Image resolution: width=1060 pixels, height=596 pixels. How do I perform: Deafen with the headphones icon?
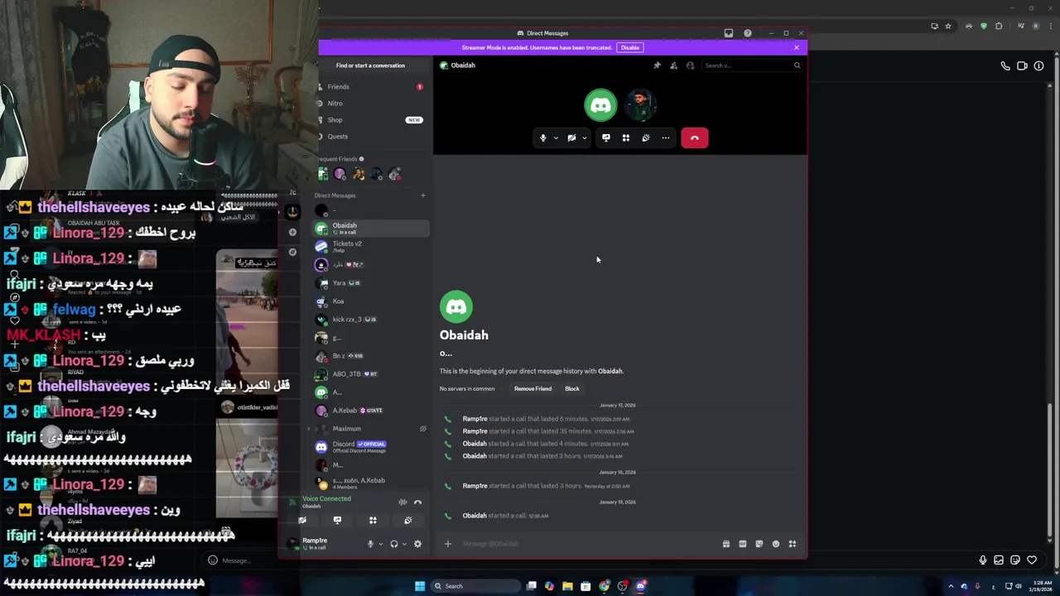pyautogui.click(x=394, y=544)
